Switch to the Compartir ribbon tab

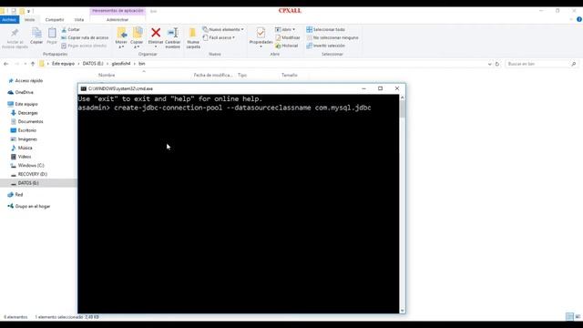click(x=55, y=20)
